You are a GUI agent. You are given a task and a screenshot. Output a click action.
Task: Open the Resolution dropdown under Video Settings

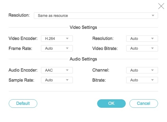coord(142,39)
